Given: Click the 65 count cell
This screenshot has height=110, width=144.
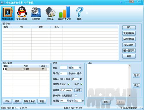Looking at the screenshot, I should click(43, 69).
